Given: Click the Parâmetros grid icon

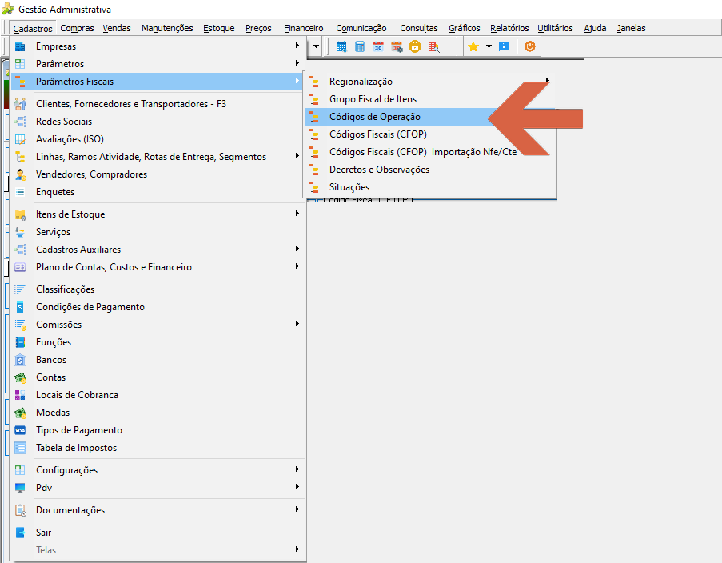Looking at the screenshot, I should tap(20, 64).
